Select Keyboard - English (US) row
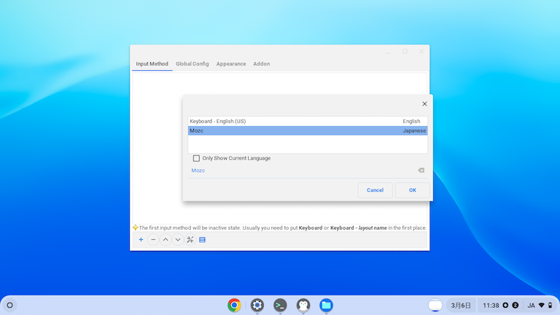This screenshot has width=560, height=315. pyautogui.click(x=308, y=121)
